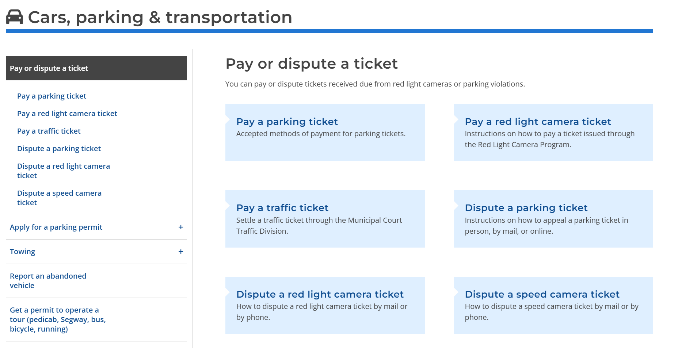Viewport: 682px width, 348px height.
Task: Select Pay or dispute a ticket sidebar header
Action: [x=49, y=68]
